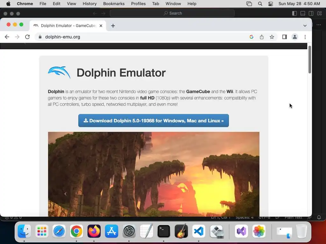The height and width of the screenshot is (244, 326).
Task: Open Visual Studio Code from the Dock
Action: click(199, 231)
